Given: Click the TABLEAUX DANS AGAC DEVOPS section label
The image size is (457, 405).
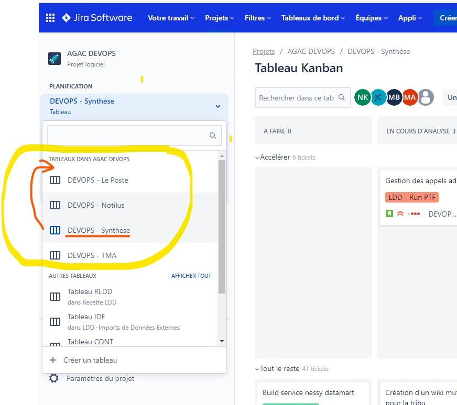Looking at the screenshot, I should pyautogui.click(x=89, y=159).
